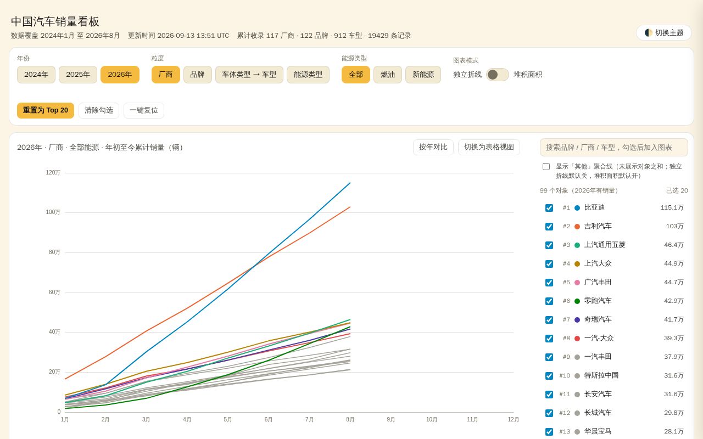The height and width of the screenshot is (439, 703).
Task: Uncheck 奇瑞汽车 checkbox
Action: click(549, 320)
